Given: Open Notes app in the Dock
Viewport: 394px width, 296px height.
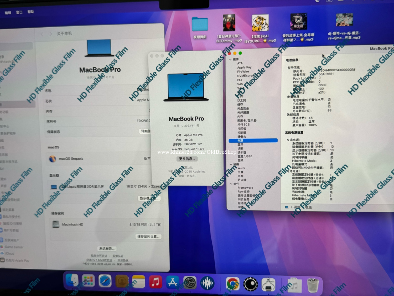Looking at the screenshot, I should pos(138,282).
